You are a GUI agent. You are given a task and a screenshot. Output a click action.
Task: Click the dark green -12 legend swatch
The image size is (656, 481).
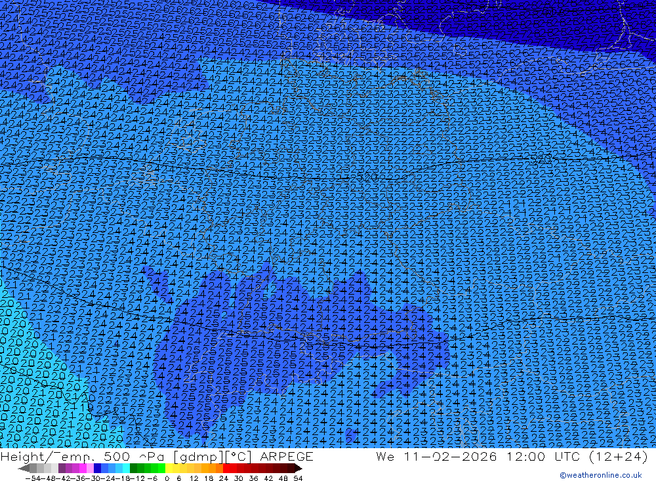[x=133, y=468]
